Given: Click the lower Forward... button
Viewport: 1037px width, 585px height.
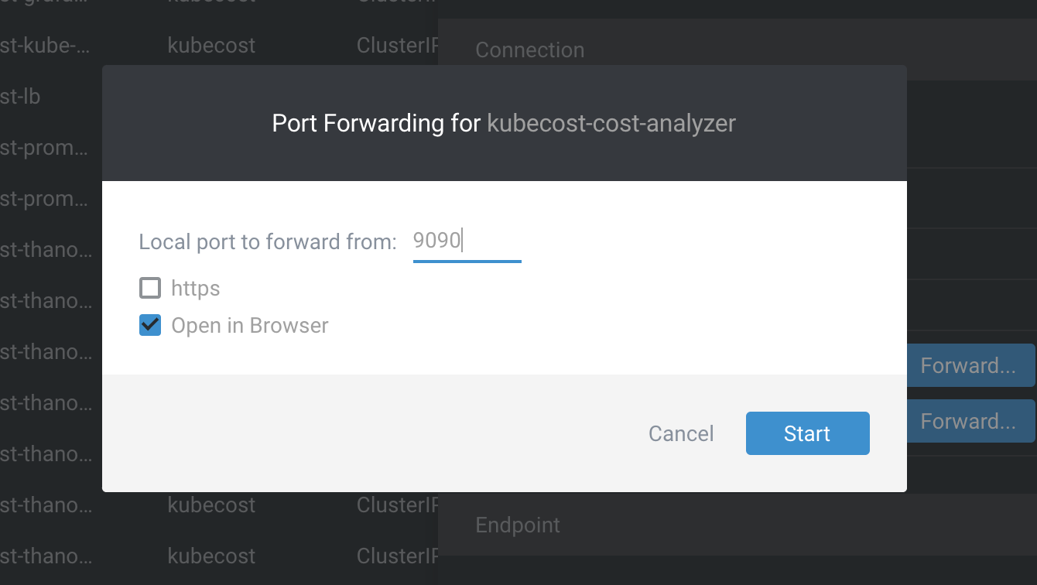Looking at the screenshot, I should (x=968, y=421).
